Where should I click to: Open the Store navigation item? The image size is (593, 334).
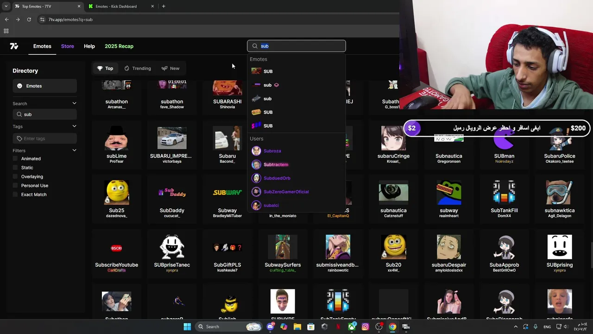[x=68, y=46]
